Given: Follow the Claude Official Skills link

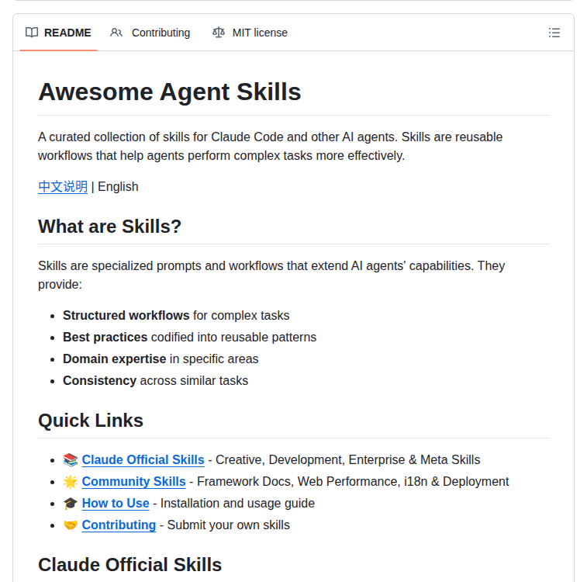Looking at the screenshot, I should (143, 459).
